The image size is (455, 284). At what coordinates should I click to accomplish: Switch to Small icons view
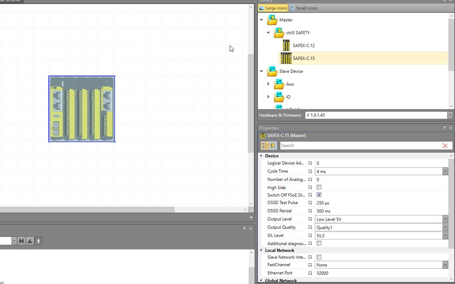304,8
